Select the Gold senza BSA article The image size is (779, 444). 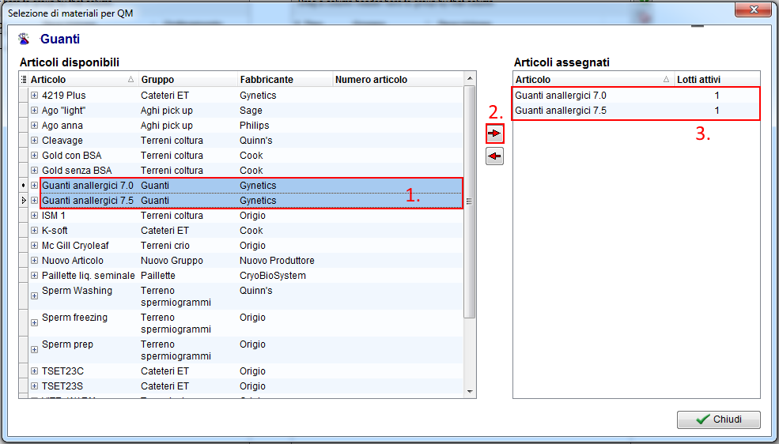click(77, 170)
